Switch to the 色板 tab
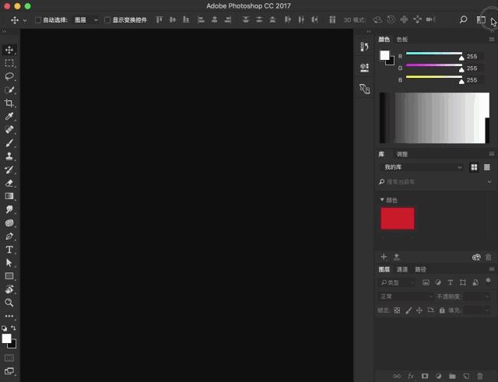 point(402,40)
